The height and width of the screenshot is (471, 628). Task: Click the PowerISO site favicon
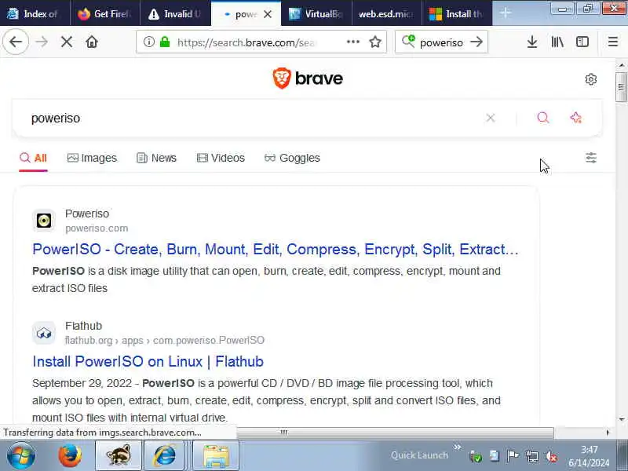click(44, 221)
